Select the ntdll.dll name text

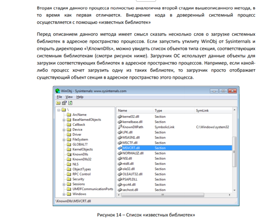128,164
